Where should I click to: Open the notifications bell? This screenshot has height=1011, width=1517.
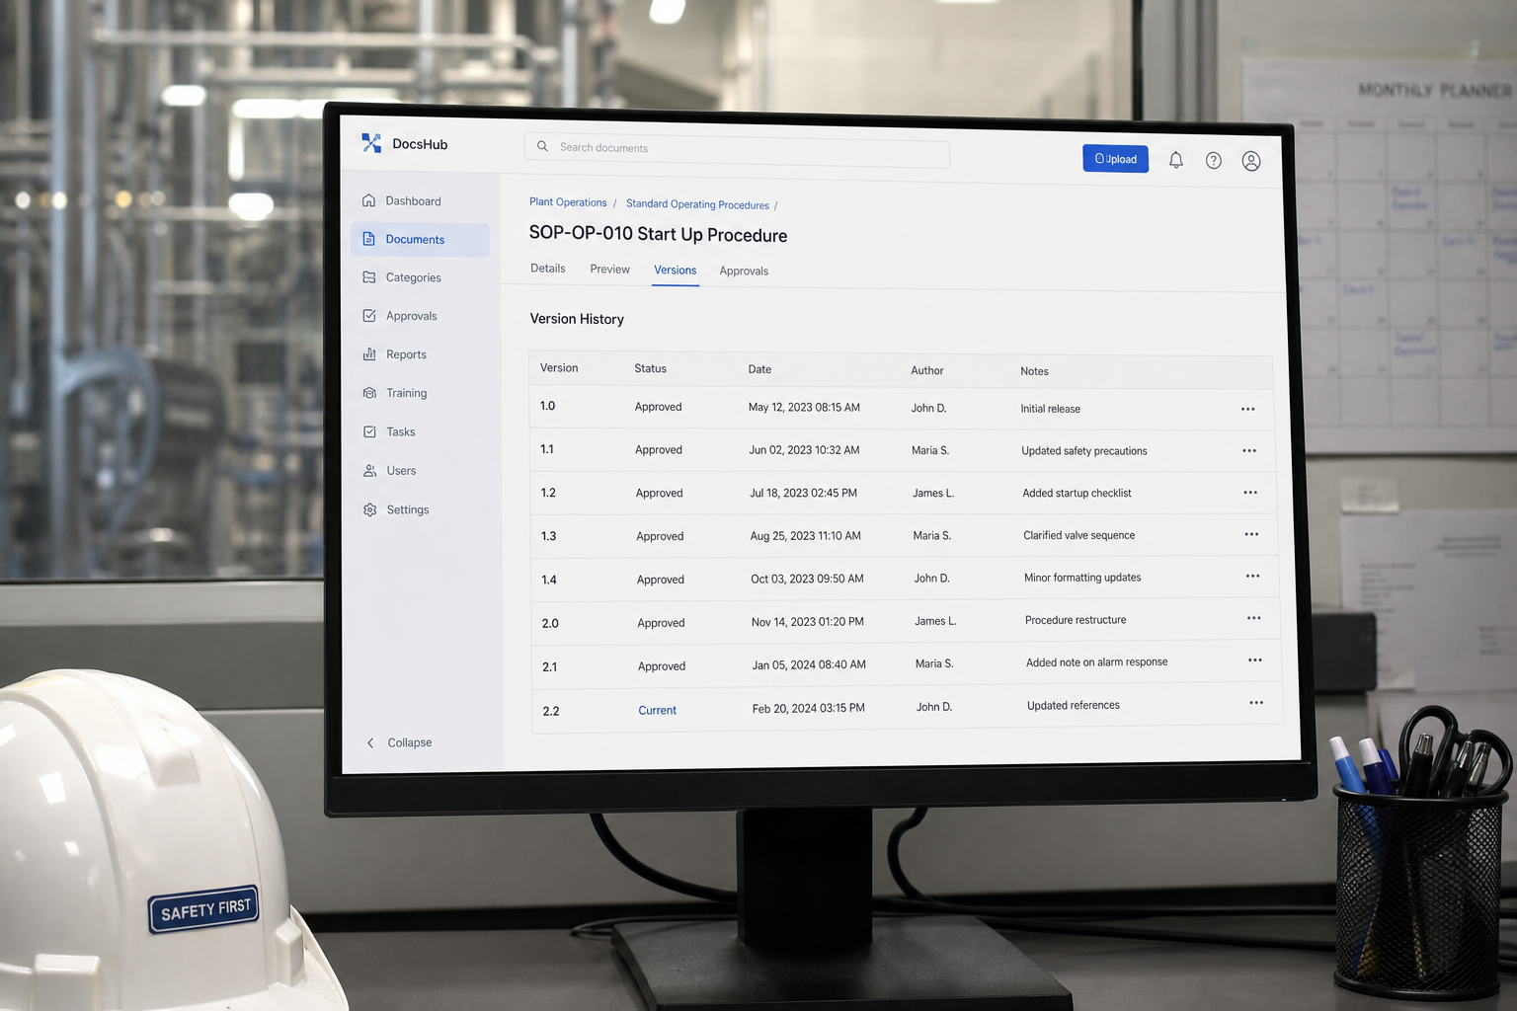click(x=1175, y=160)
